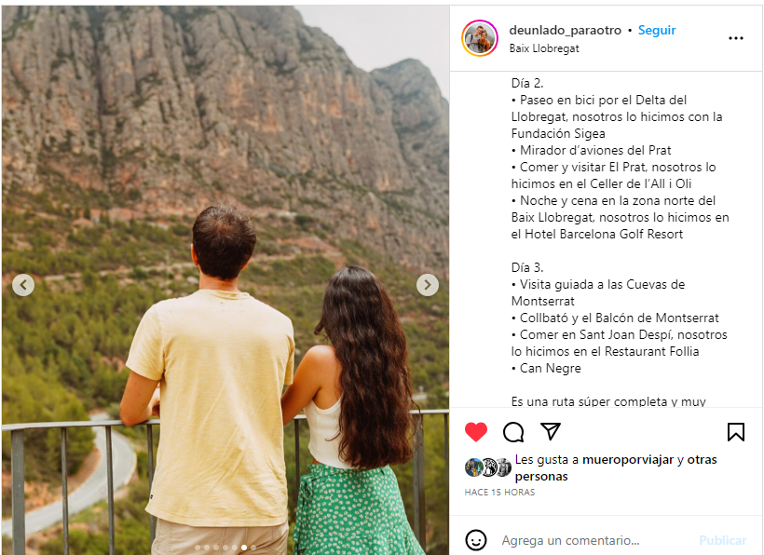Image resolution: width=764 pixels, height=555 pixels.
Task: Publish comment with Publicar button
Action: click(723, 540)
